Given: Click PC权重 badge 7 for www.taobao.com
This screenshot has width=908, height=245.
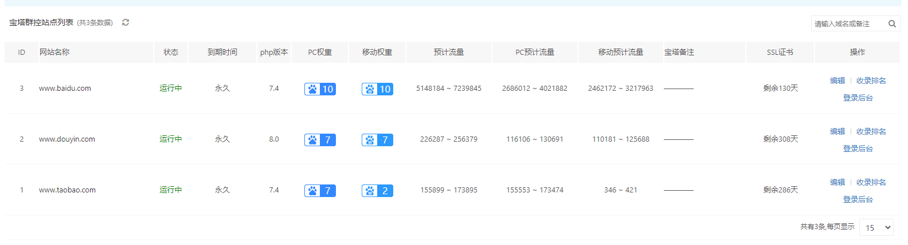Looking at the screenshot, I should click(320, 191).
